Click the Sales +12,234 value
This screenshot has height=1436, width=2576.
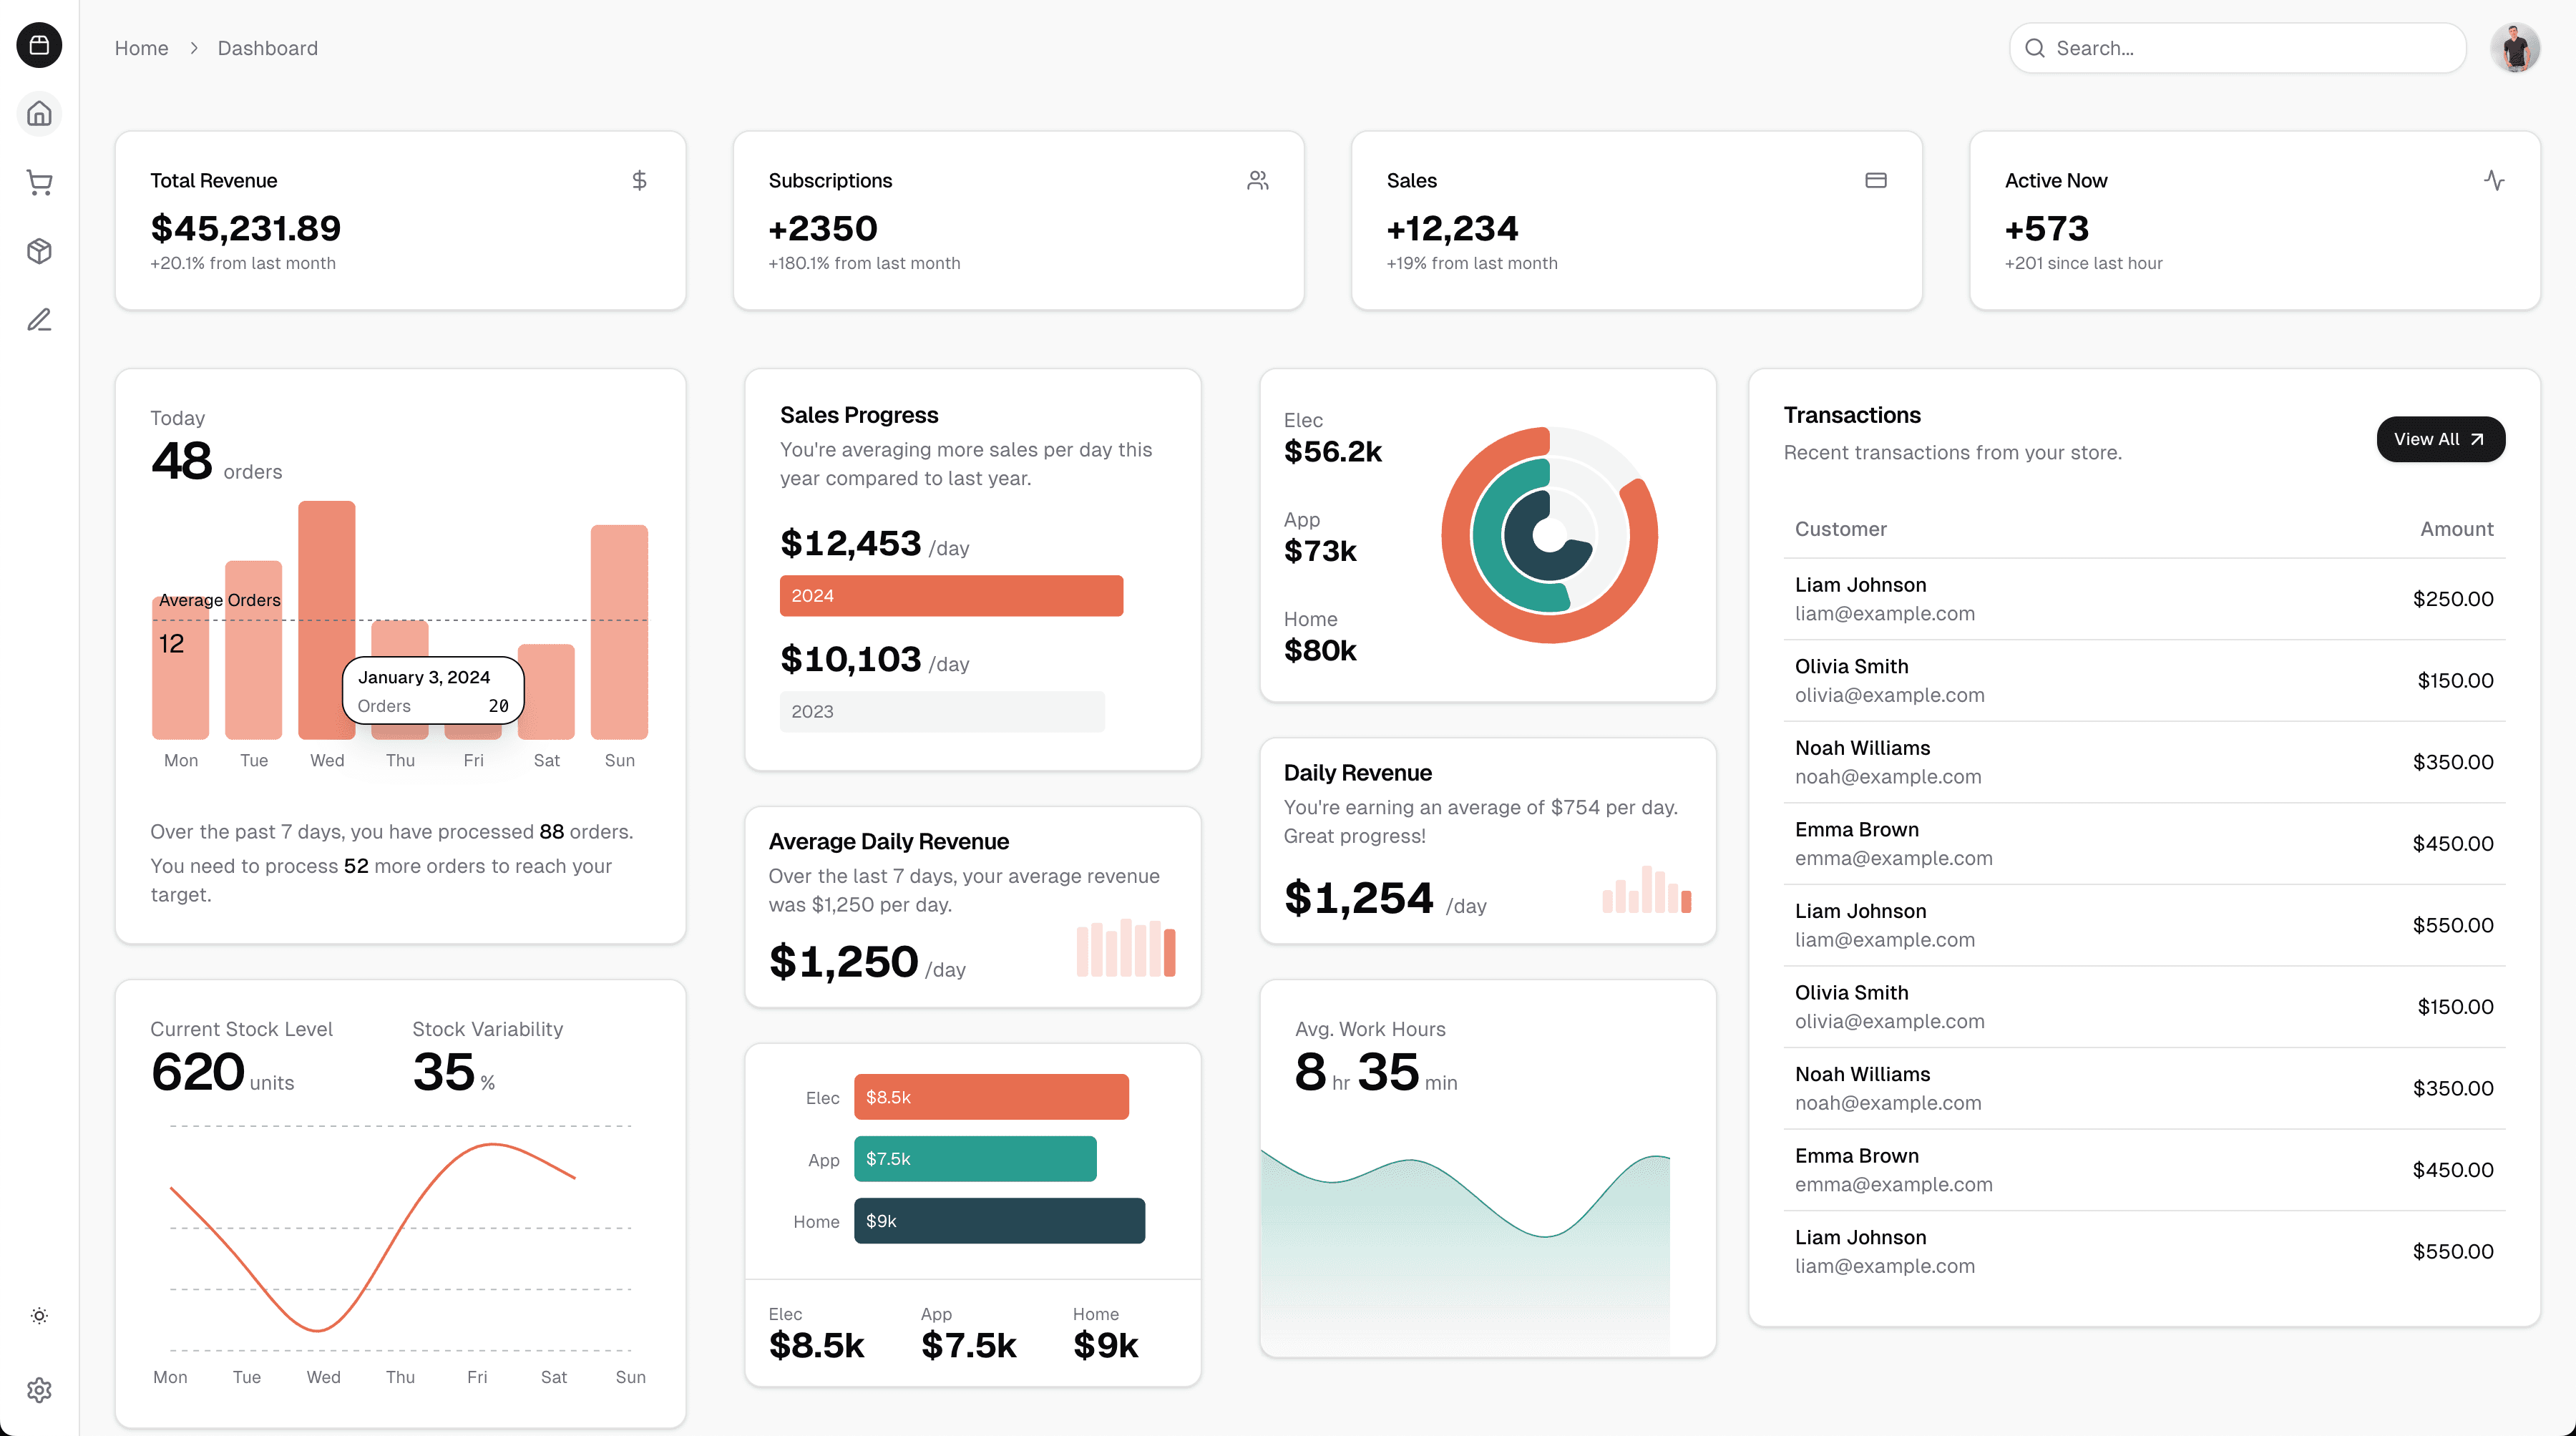(1453, 229)
